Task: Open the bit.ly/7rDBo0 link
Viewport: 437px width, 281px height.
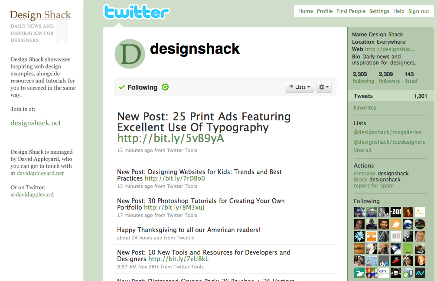Action: click(x=175, y=178)
